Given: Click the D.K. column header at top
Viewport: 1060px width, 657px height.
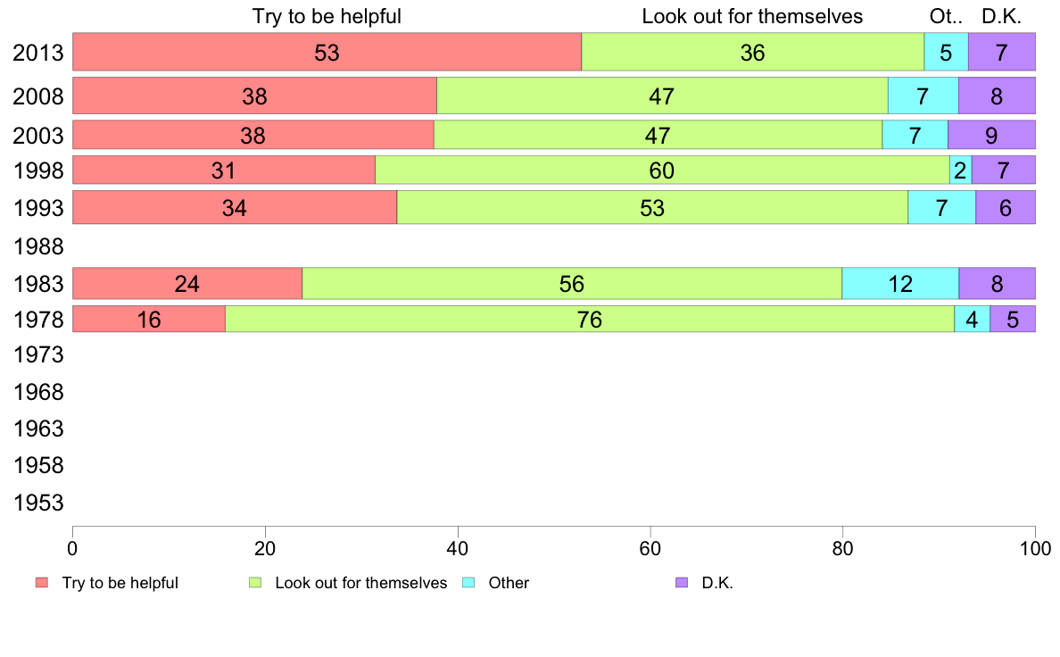Looking at the screenshot, I should click(1001, 16).
